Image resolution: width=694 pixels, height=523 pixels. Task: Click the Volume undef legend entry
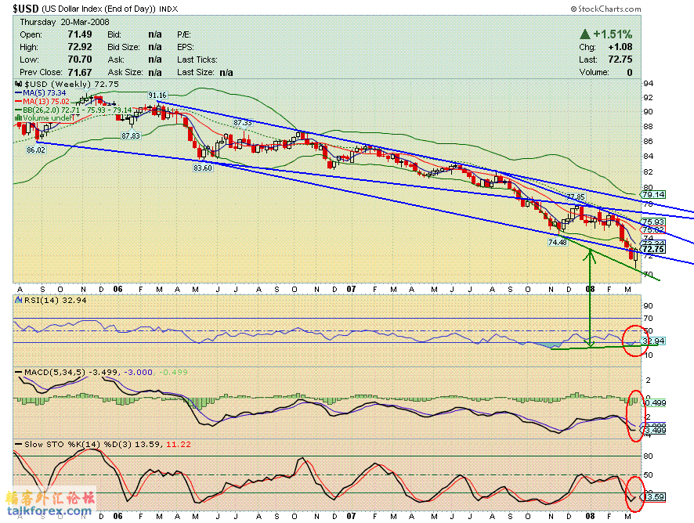coord(45,117)
